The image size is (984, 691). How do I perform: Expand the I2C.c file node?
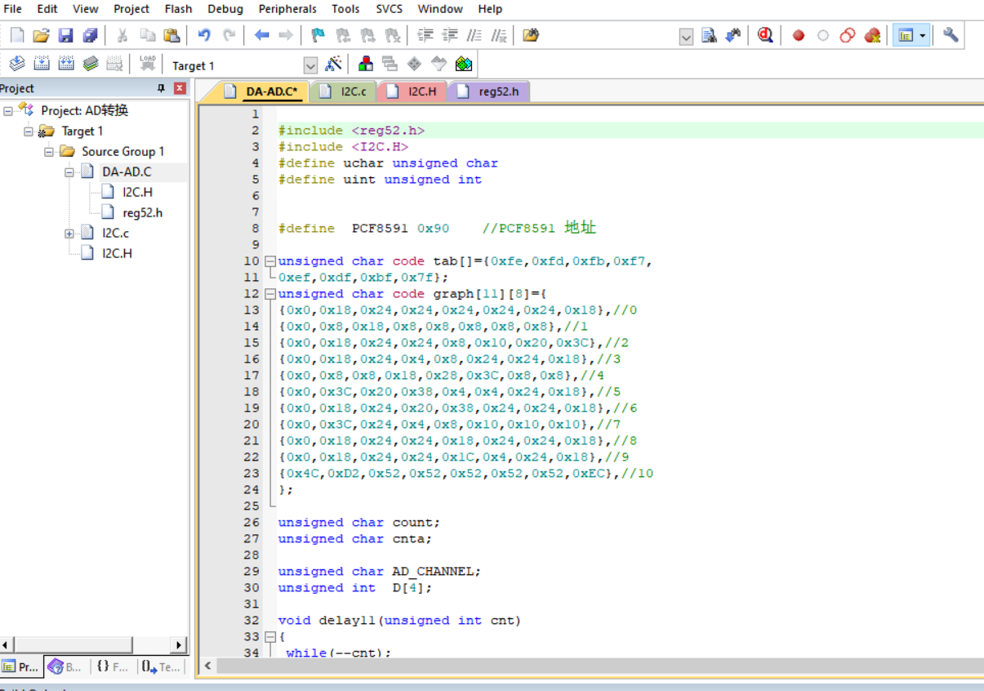(x=69, y=233)
